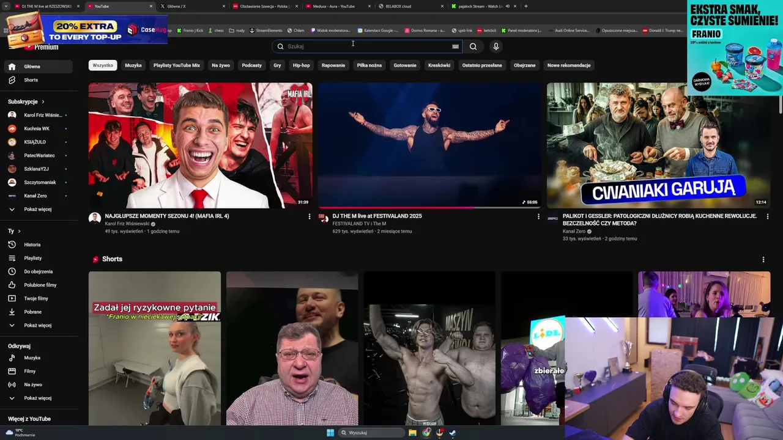This screenshot has width=783, height=440.
Task: Open Pobrane downloads in sidebar
Action: point(39,312)
